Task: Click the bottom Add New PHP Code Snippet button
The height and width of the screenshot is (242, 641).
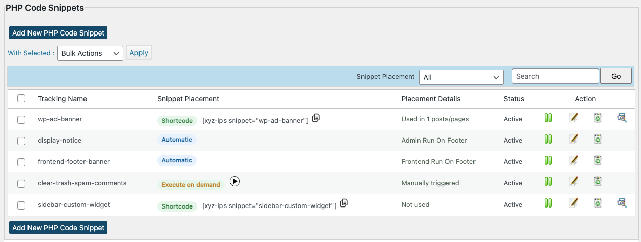Action: (58, 228)
